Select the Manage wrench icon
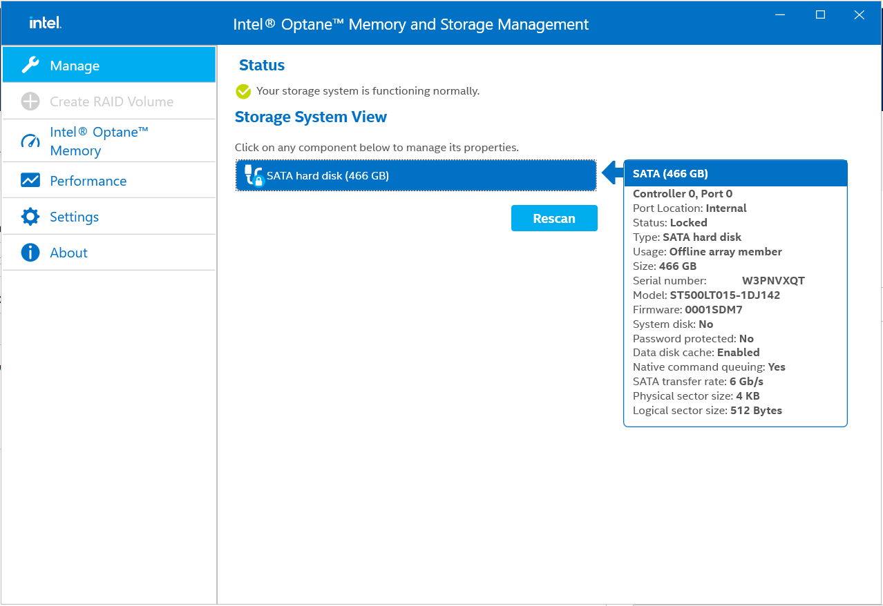The width and height of the screenshot is (883, 606). 31,64
